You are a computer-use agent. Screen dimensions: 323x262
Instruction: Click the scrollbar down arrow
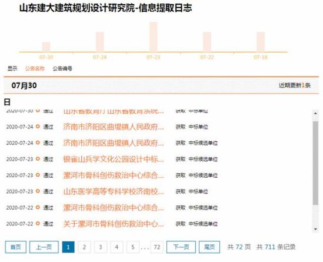pos(315,229)
